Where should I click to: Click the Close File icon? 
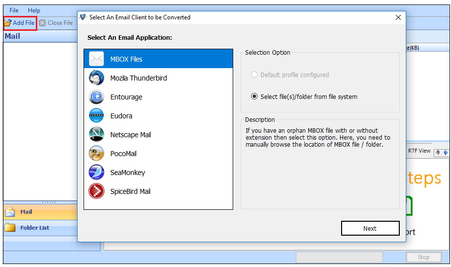(42, 23)
